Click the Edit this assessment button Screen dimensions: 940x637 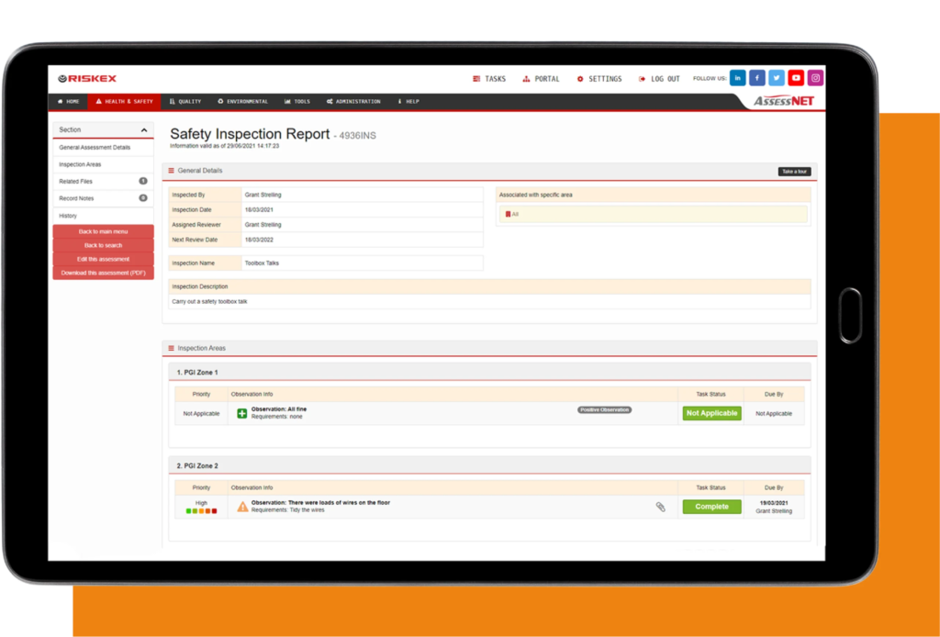coord(103,260)
